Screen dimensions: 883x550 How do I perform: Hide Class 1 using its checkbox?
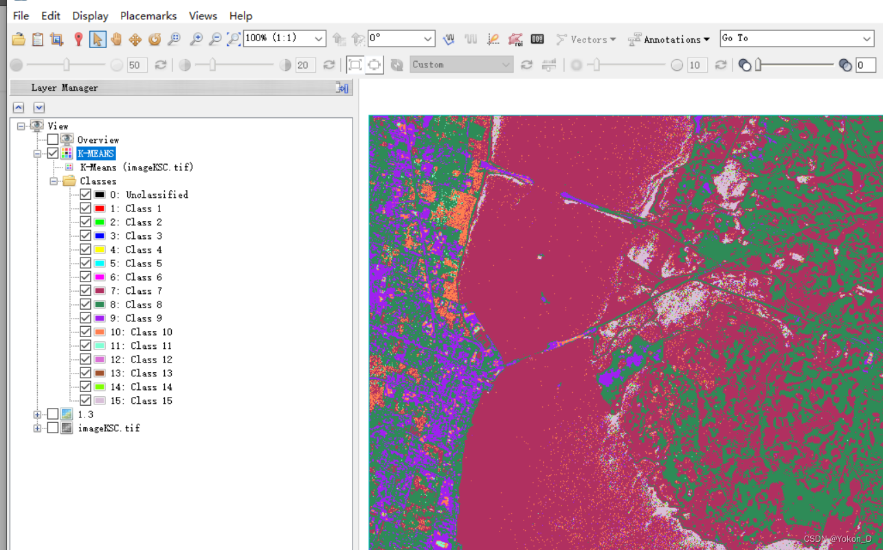point(85,208)
